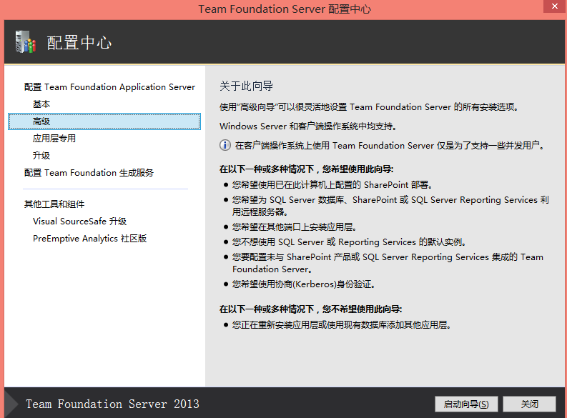The image size is (567, 418).
Task: Select 其他工具和组件 section
Action: [54, 204]
